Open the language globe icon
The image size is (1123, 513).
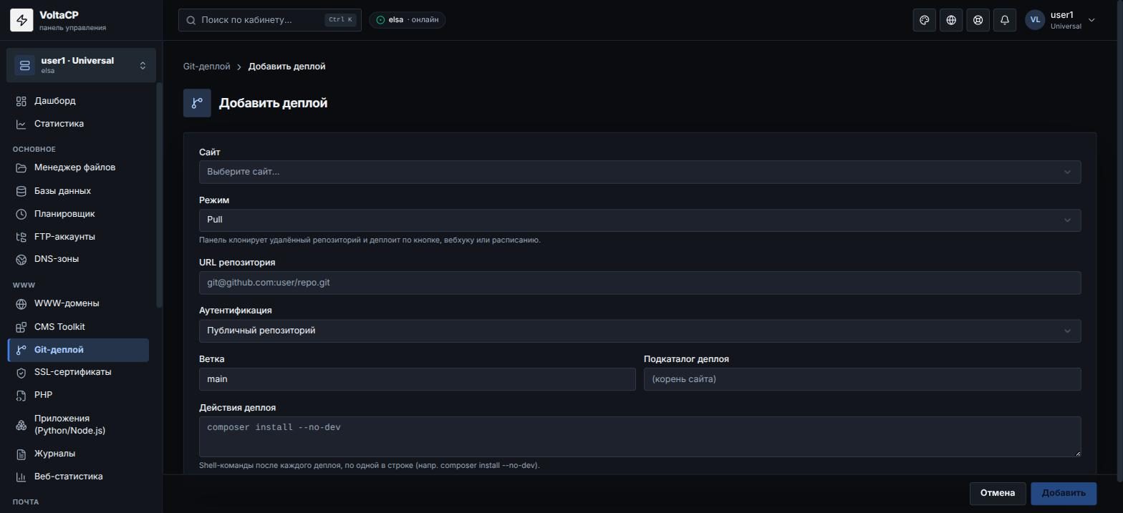coord(951,20)
